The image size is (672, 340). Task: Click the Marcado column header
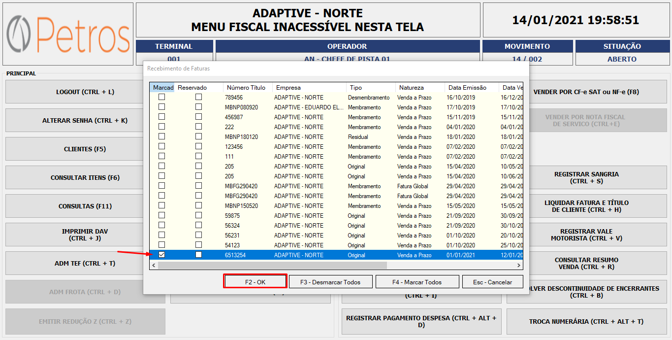coord(162,87)
